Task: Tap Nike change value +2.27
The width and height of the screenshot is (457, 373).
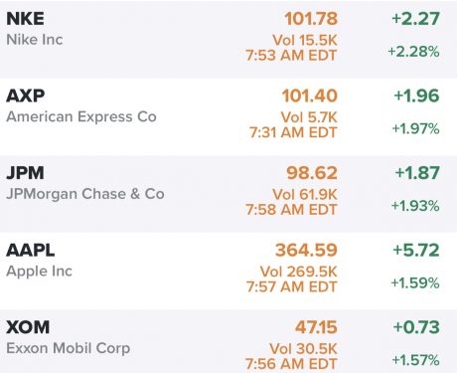Action: [416, 19]
